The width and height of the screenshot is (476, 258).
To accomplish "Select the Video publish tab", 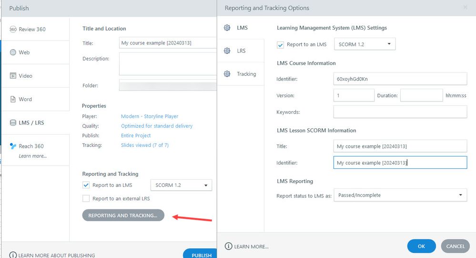I will (x=35, y=76).
